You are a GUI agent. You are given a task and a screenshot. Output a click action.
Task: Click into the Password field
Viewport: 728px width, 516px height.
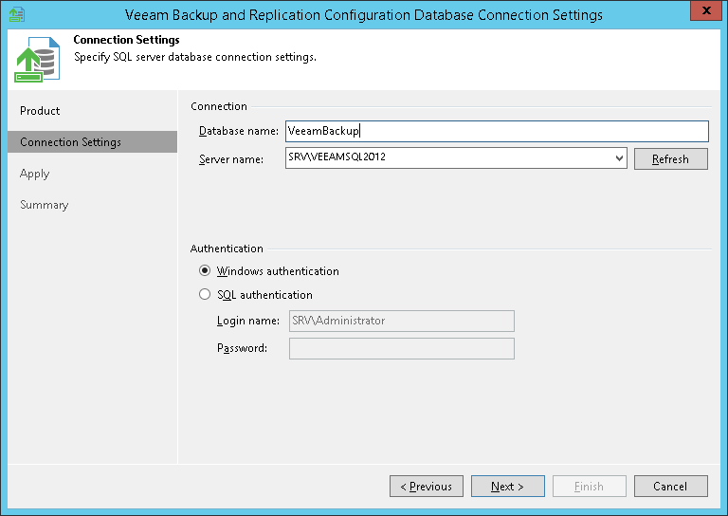tap(401, 348)
